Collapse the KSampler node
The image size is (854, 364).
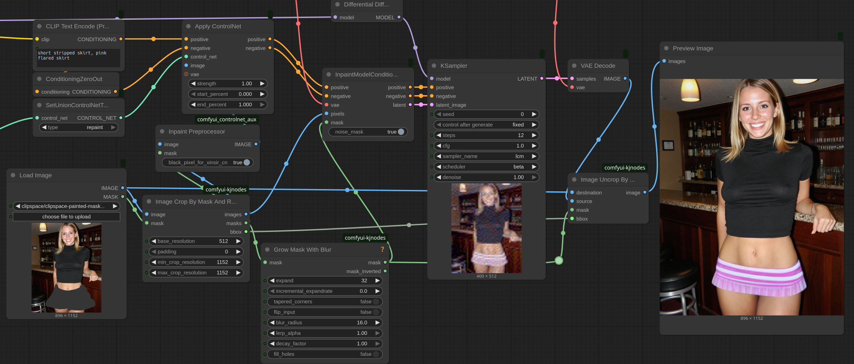(434, 66)
